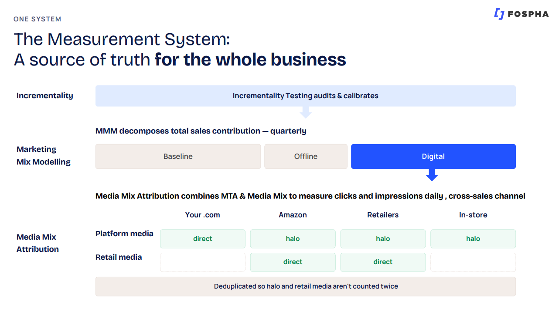Click the Fospha logo
The width and height of the screenshot is (559, 313).
521,14
